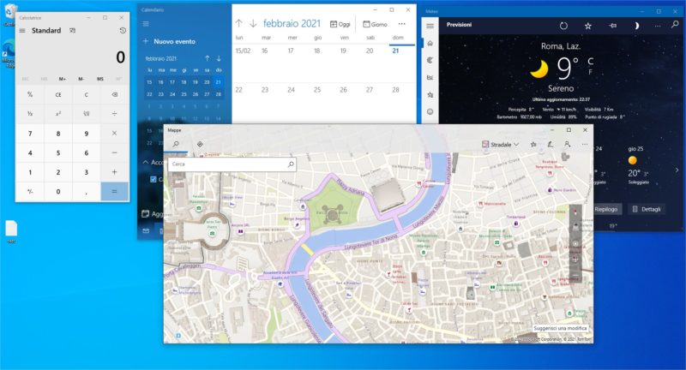This screenshot has height=370, width=686.
Task: Click Calculator backspace key
Action: 114,94
